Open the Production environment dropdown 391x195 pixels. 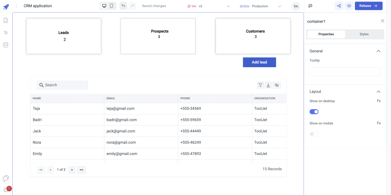click(x=261, y=6)
